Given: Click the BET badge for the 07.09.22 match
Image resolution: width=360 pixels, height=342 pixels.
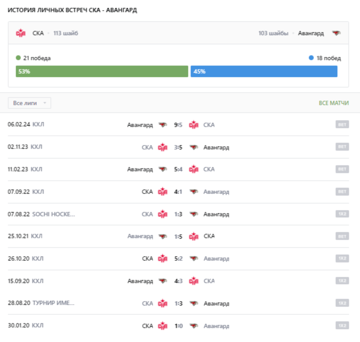Looking at the screenshot, I should [x=342, y=192].
